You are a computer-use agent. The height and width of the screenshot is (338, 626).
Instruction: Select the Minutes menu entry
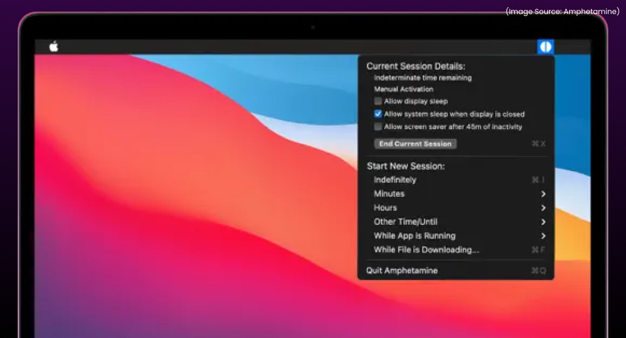click(455, 194)
